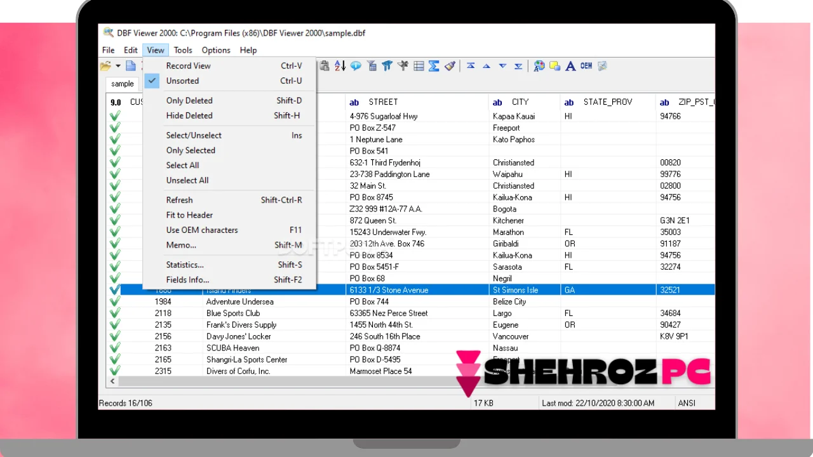This screenshot has height=457, width=813.
Task: Toggle checkmark on Davy Jones' Locker row
Action: coord(115,336)
